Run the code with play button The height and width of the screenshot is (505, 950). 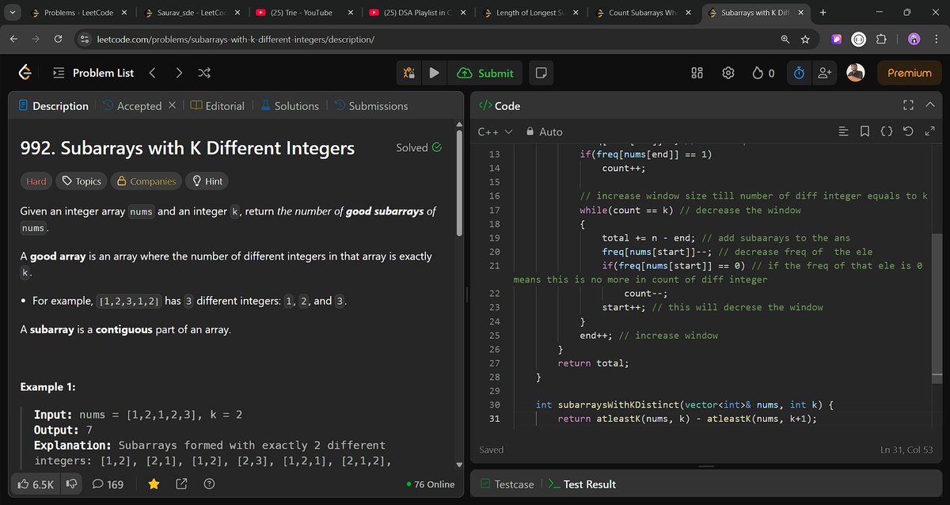click(x=434, y=73)
